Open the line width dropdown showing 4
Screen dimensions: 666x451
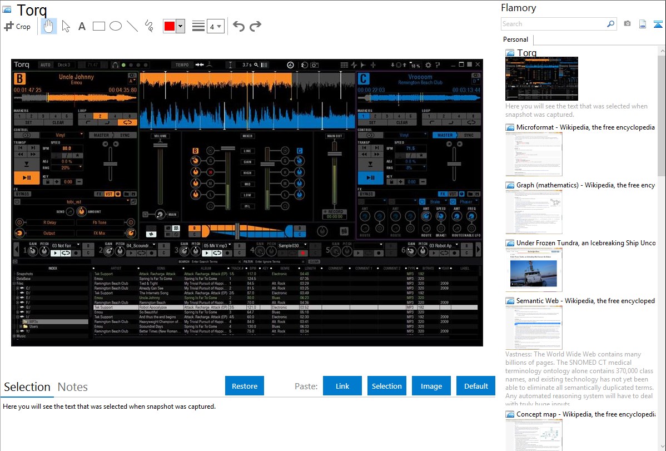pos(215,26)
